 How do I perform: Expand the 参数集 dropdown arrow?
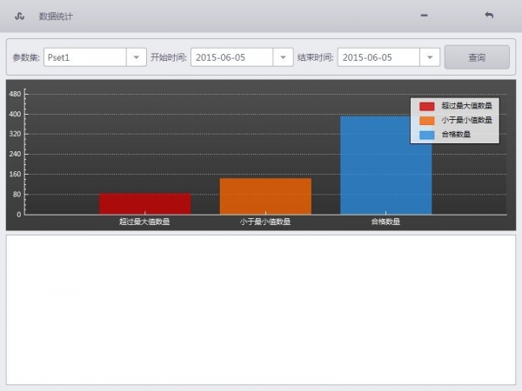[137, 57]
